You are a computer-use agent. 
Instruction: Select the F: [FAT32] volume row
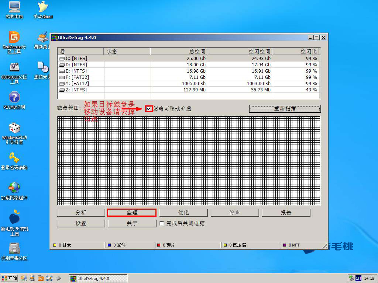[189, 77]
